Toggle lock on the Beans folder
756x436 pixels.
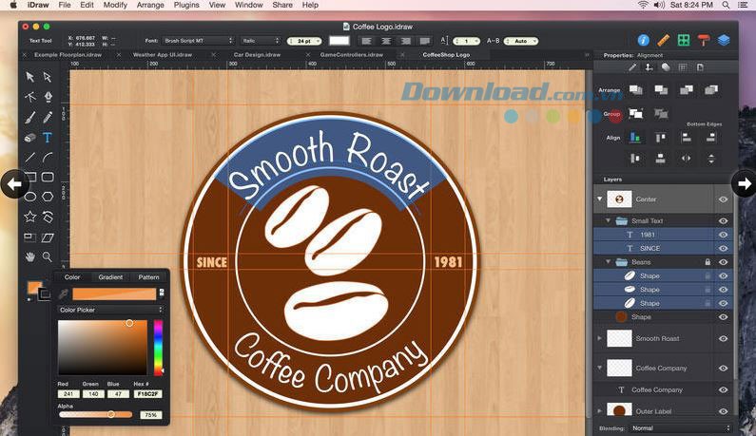coord(708,262)
